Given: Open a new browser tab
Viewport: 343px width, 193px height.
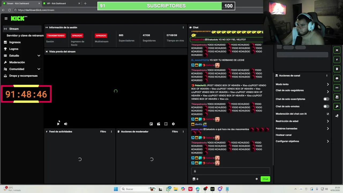Looking at the screenshot, I should (x=85, y=3).
